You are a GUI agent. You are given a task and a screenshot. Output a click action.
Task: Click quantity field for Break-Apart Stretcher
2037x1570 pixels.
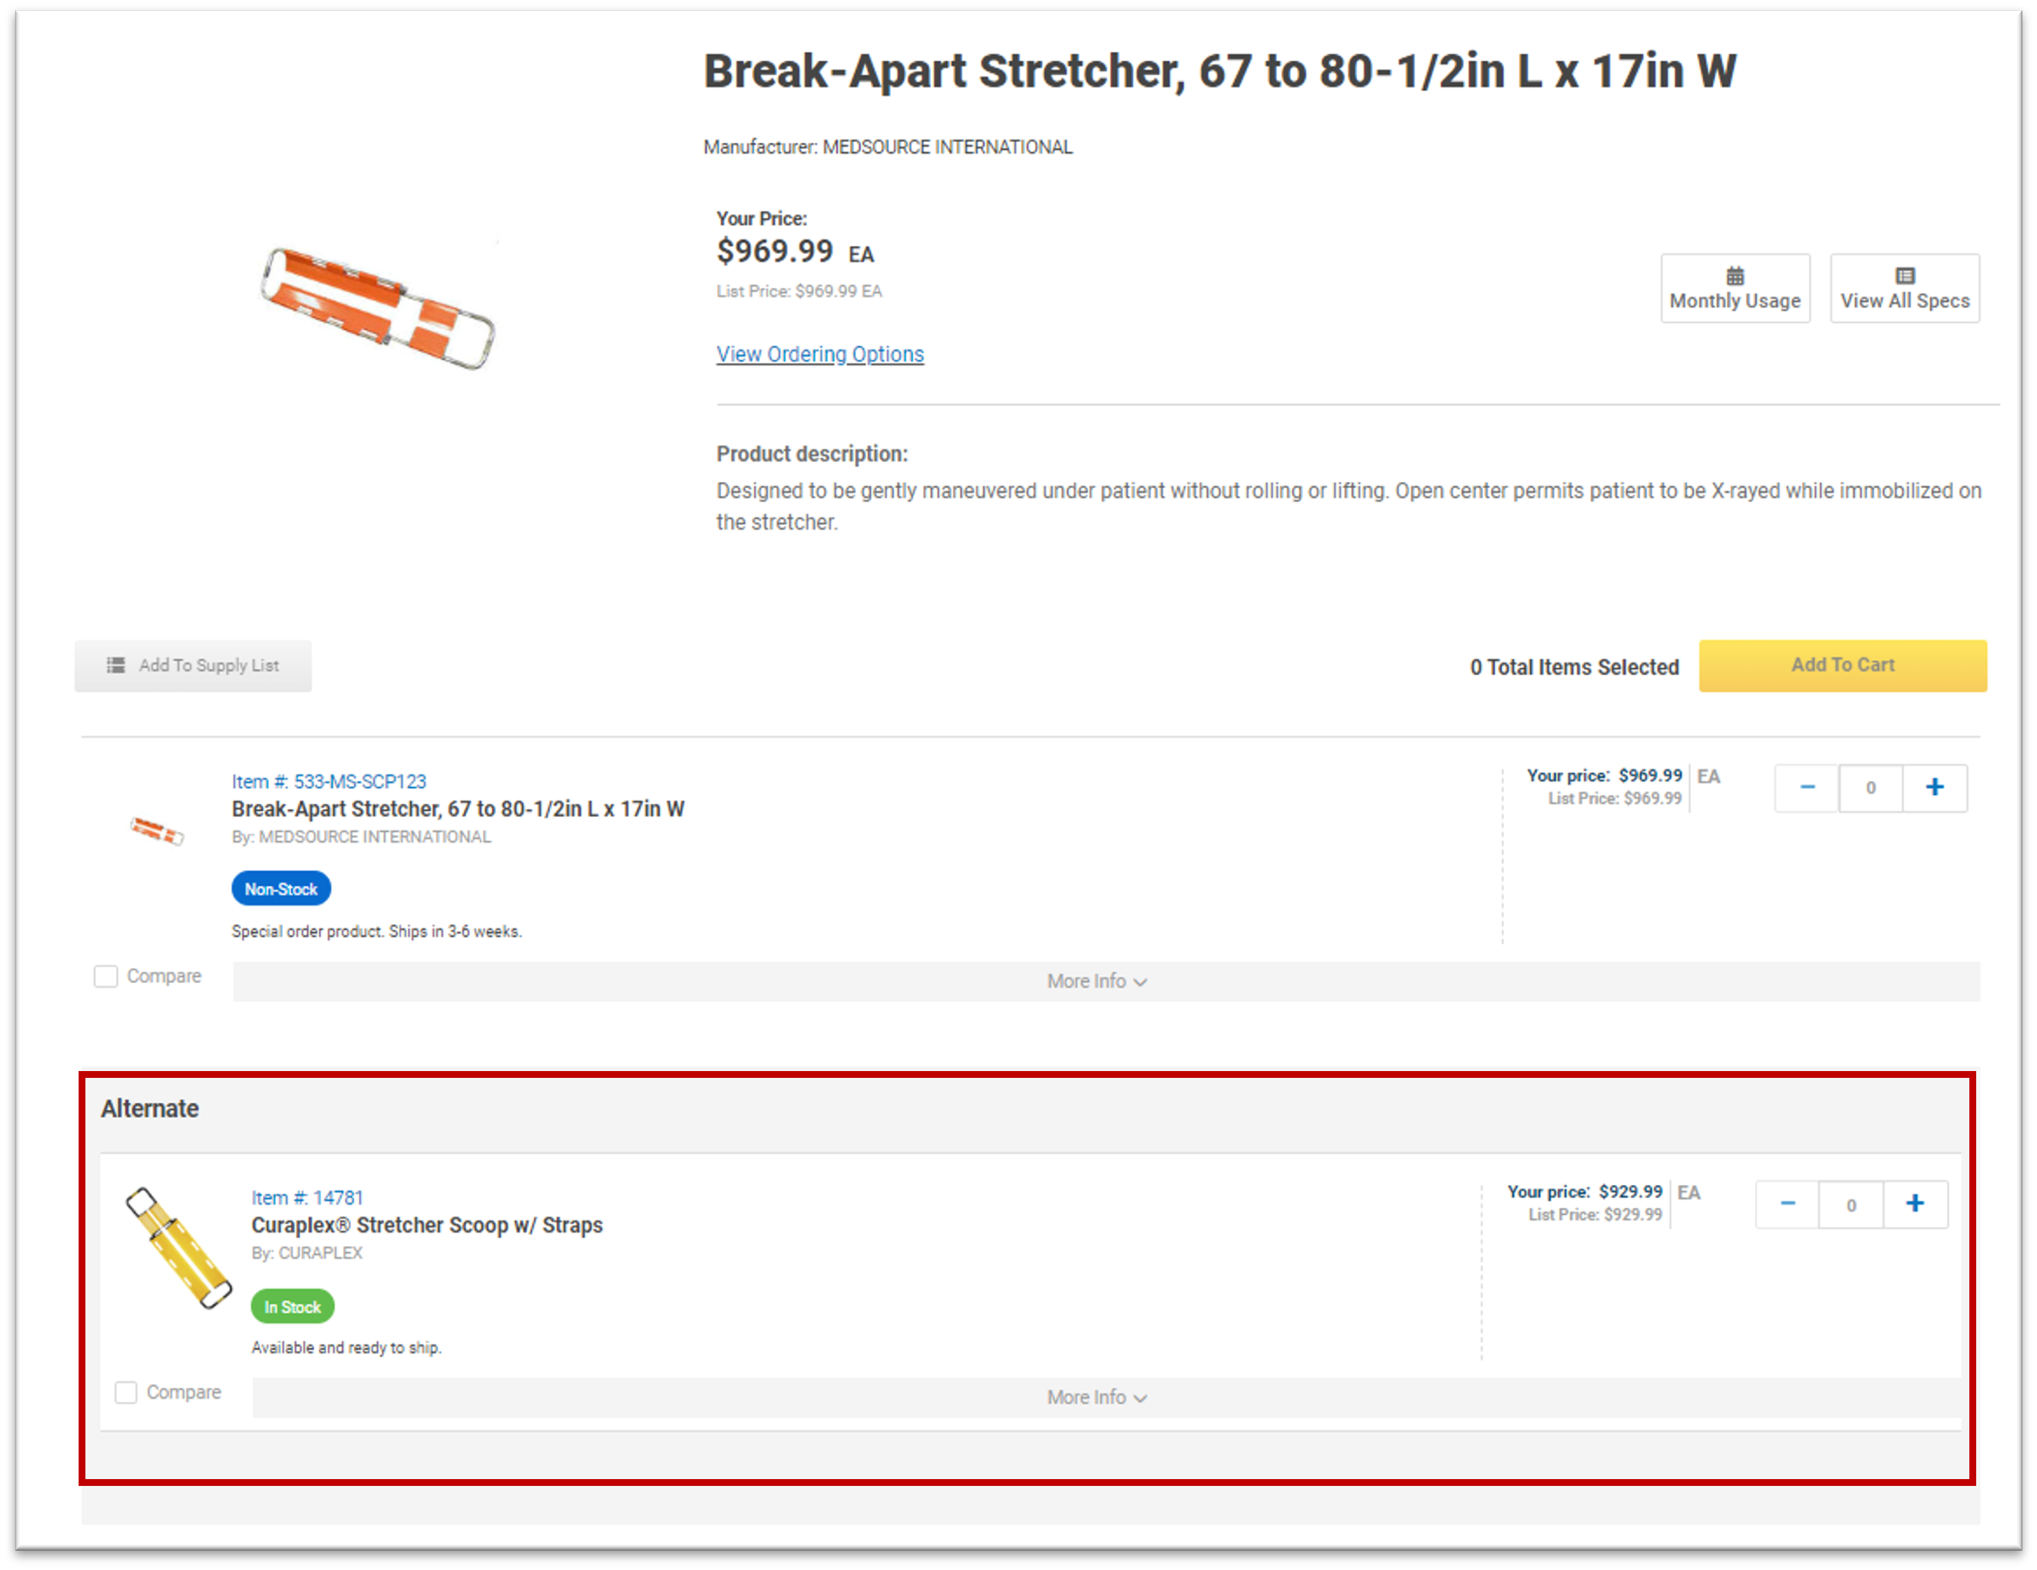[1870, 788]
